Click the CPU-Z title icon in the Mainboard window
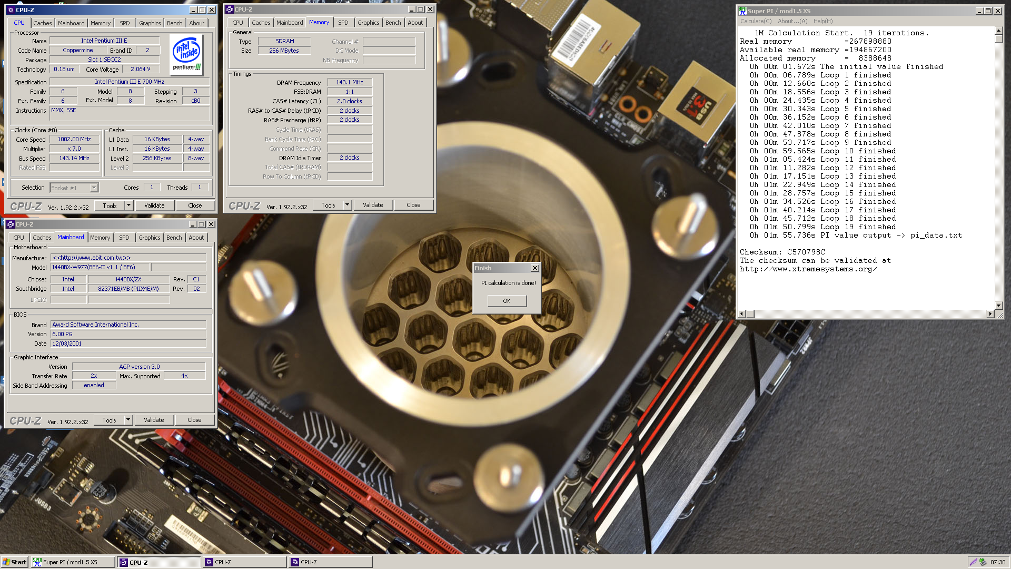This screenshot has width=1011, height=569. pyautogui.click(x=11, y=224)
